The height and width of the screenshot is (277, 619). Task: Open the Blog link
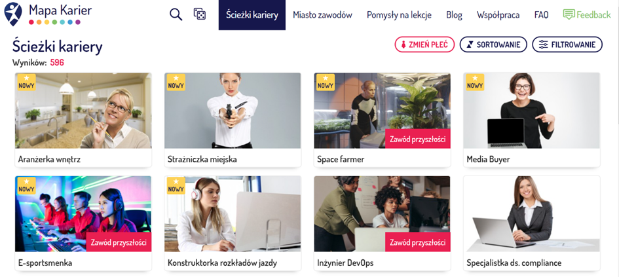(x=454, y=15)
